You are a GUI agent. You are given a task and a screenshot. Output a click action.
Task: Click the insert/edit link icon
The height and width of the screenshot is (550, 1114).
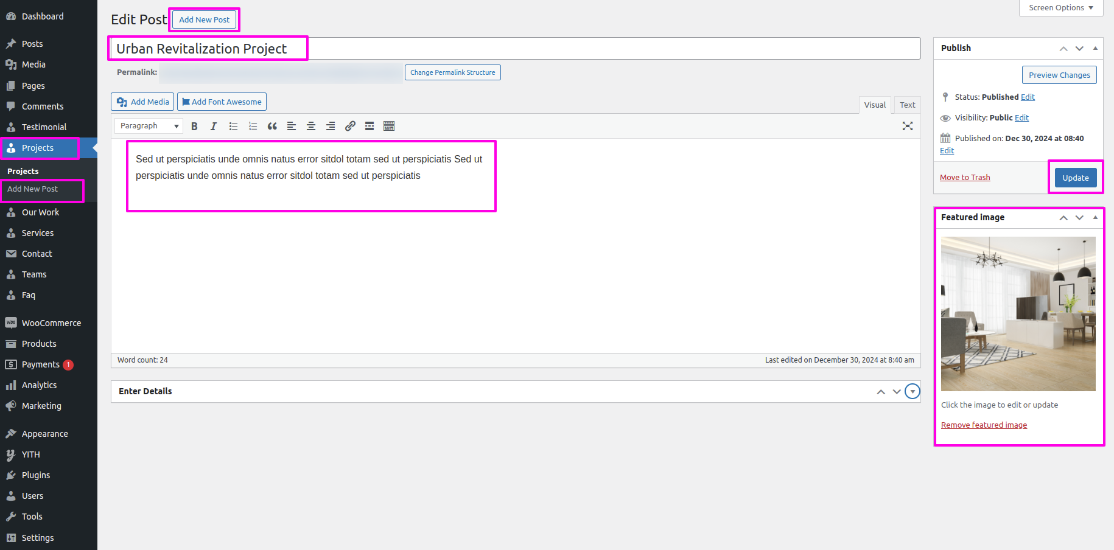350,126
